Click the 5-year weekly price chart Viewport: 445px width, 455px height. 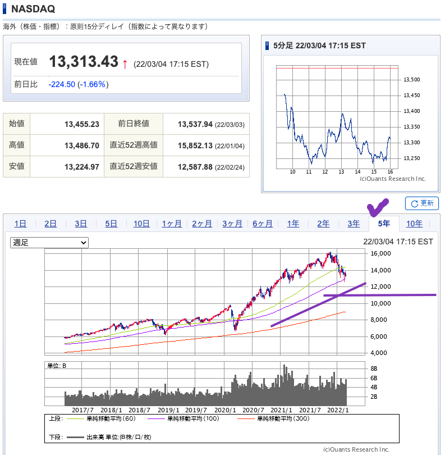point(205,302)
